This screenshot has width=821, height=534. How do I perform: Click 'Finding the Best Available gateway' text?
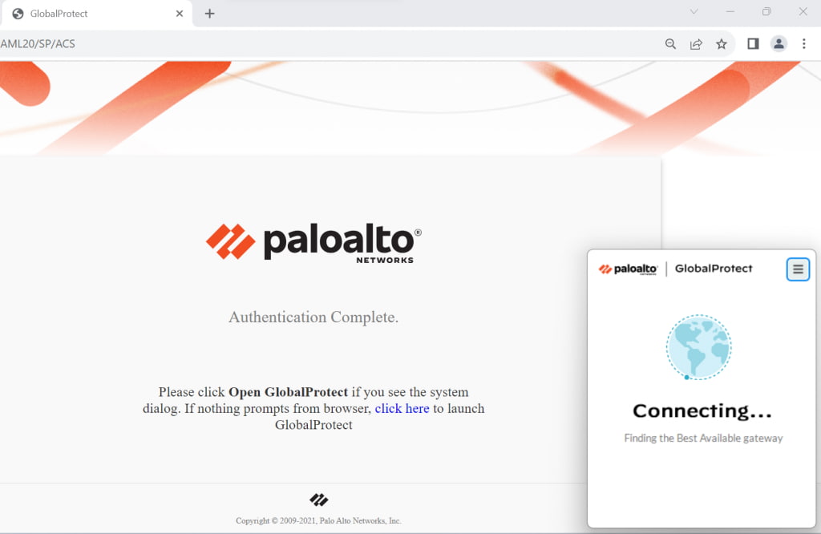click(x=703, y=439)
